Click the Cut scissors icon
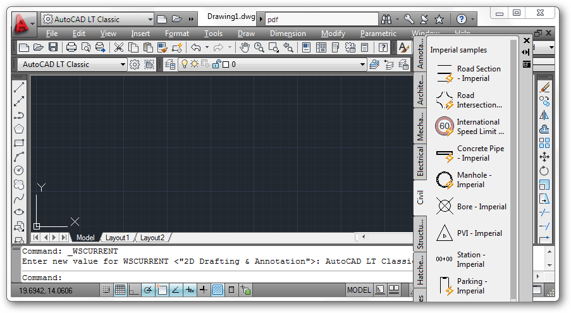The image size is (571, 313). [119, 47]
